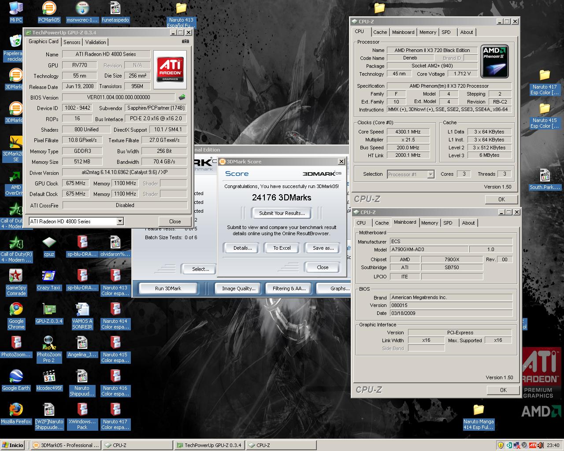Open the graphics card selector dropdown in GPU-Z

coord(120,222)
